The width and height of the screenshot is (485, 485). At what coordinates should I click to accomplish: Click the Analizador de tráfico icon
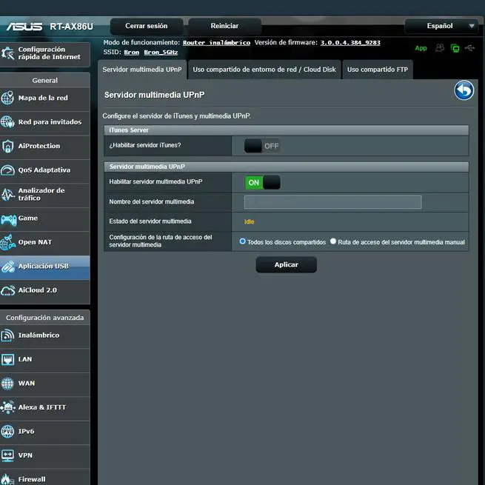coord(7,194)
